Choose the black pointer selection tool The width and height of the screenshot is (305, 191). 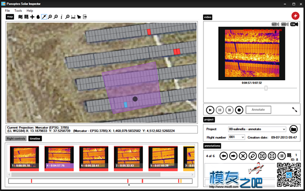coord(79,17)
